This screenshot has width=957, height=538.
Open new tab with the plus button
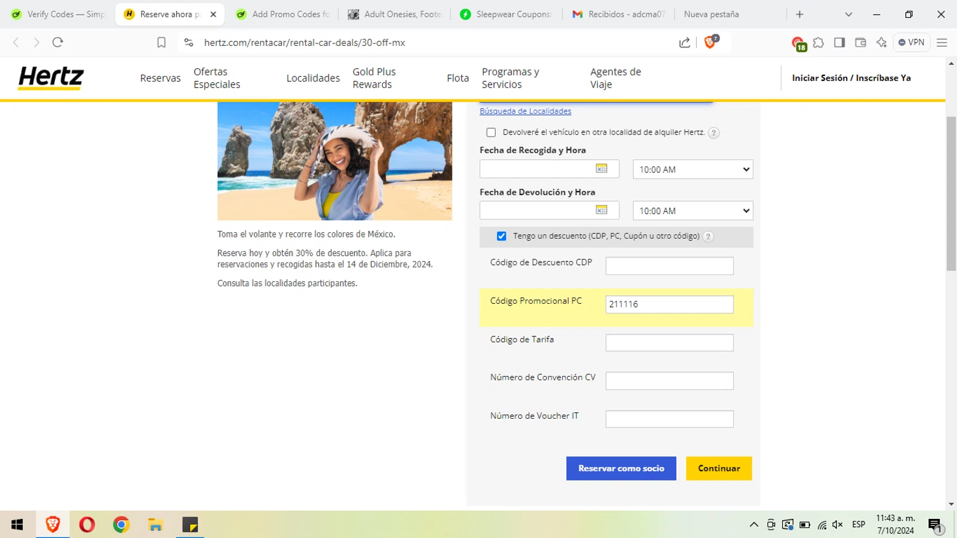[x=799, y=14]
